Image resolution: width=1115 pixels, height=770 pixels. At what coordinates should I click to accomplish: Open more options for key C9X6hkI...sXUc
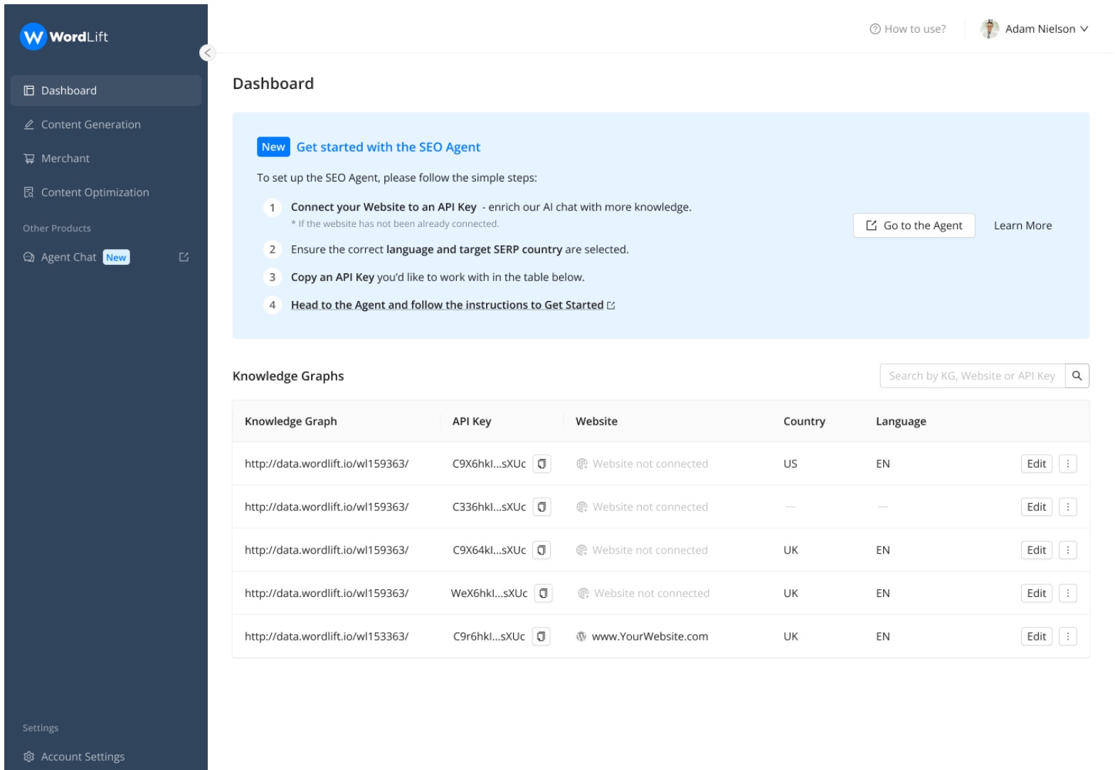tap(1067, 464)
